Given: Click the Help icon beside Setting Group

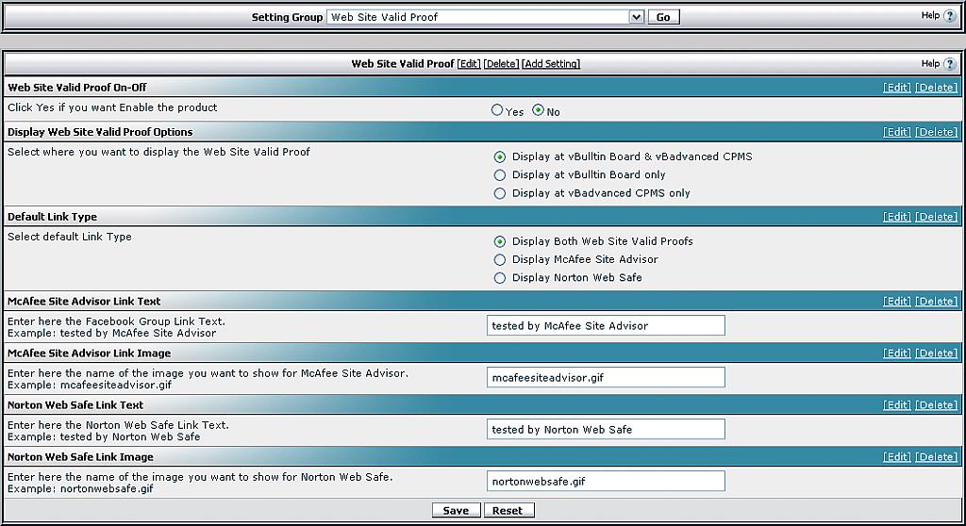Looking at the screenshot, I should point(949,16).
